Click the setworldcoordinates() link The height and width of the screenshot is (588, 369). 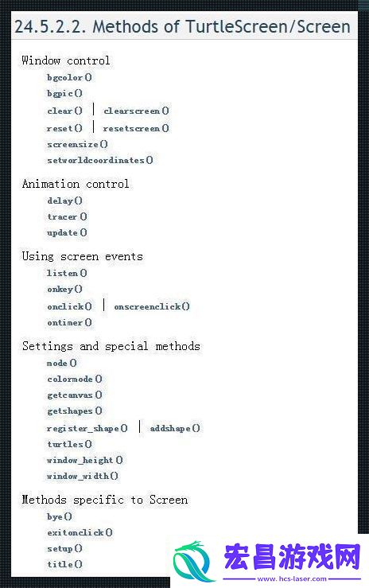(100, 161)
